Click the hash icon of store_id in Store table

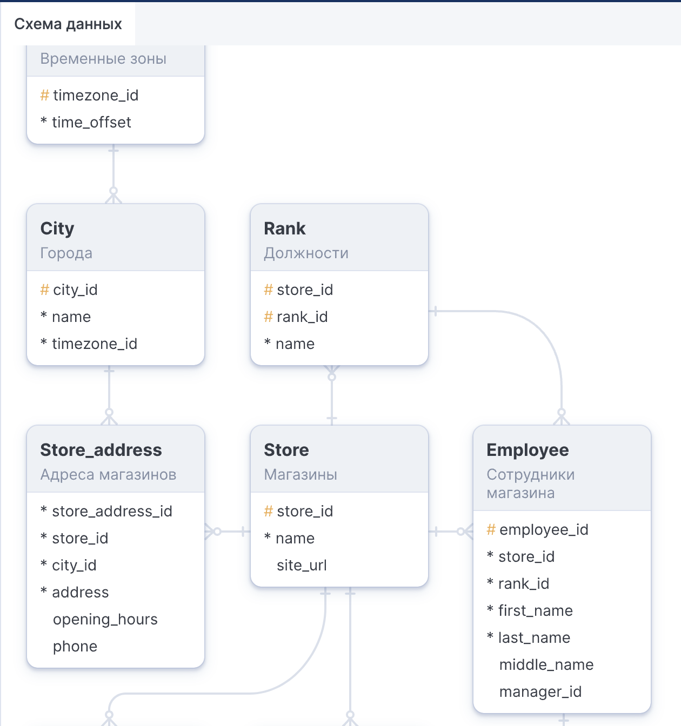(268, 512)
